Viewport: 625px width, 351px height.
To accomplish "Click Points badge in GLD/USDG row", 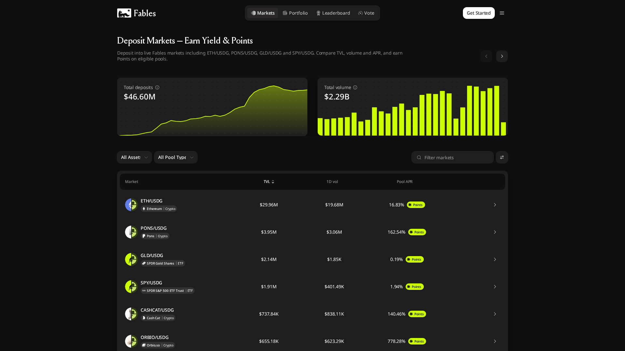I will (x=415, y=259).
